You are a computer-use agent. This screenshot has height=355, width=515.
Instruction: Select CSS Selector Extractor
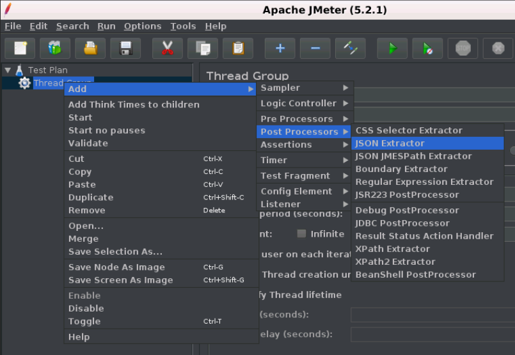pos(427,130)
